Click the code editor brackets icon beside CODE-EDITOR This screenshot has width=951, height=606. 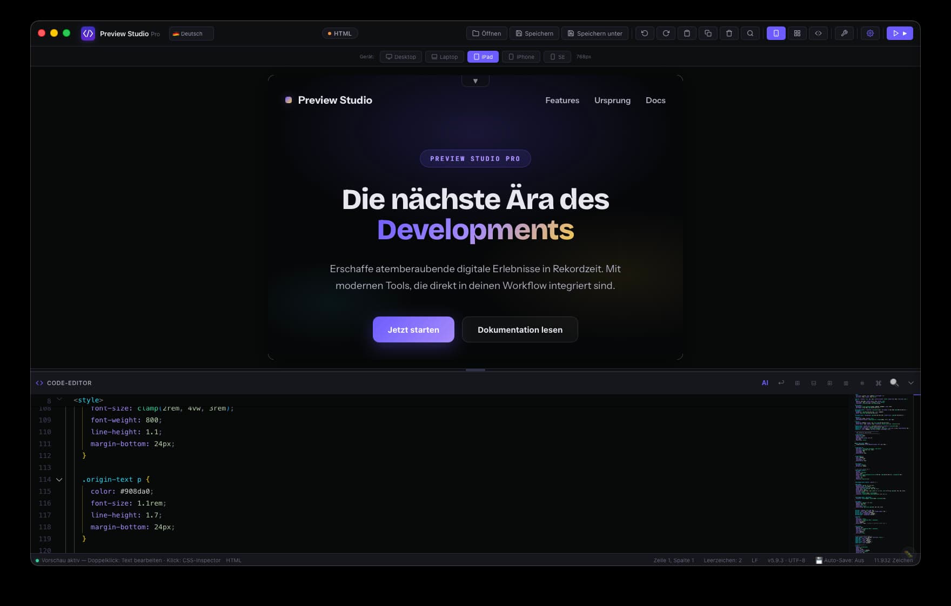click(39, 383)
